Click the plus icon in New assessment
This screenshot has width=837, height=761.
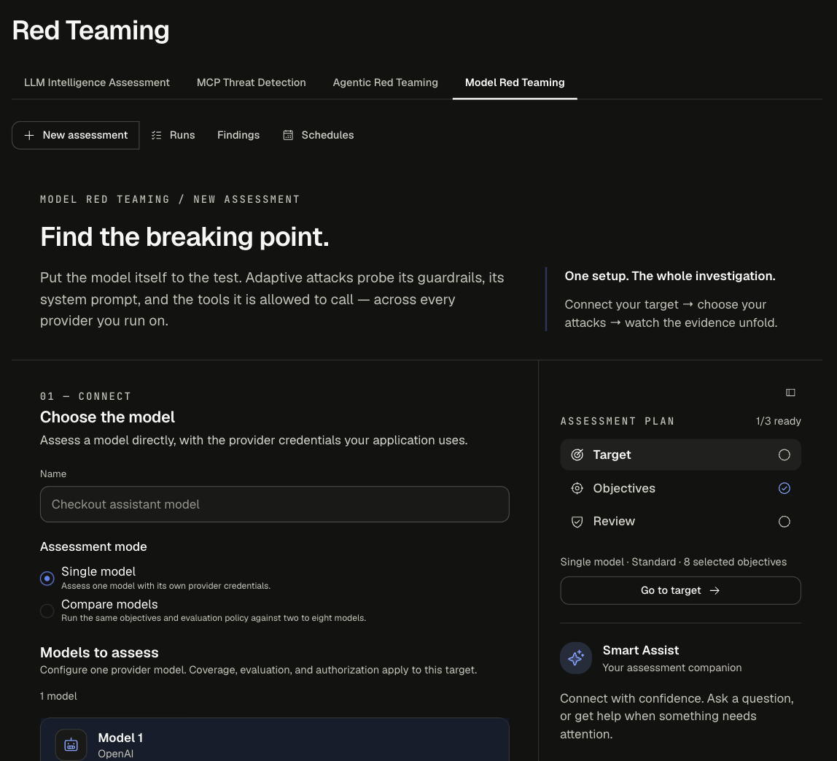(x=29, y=135)
